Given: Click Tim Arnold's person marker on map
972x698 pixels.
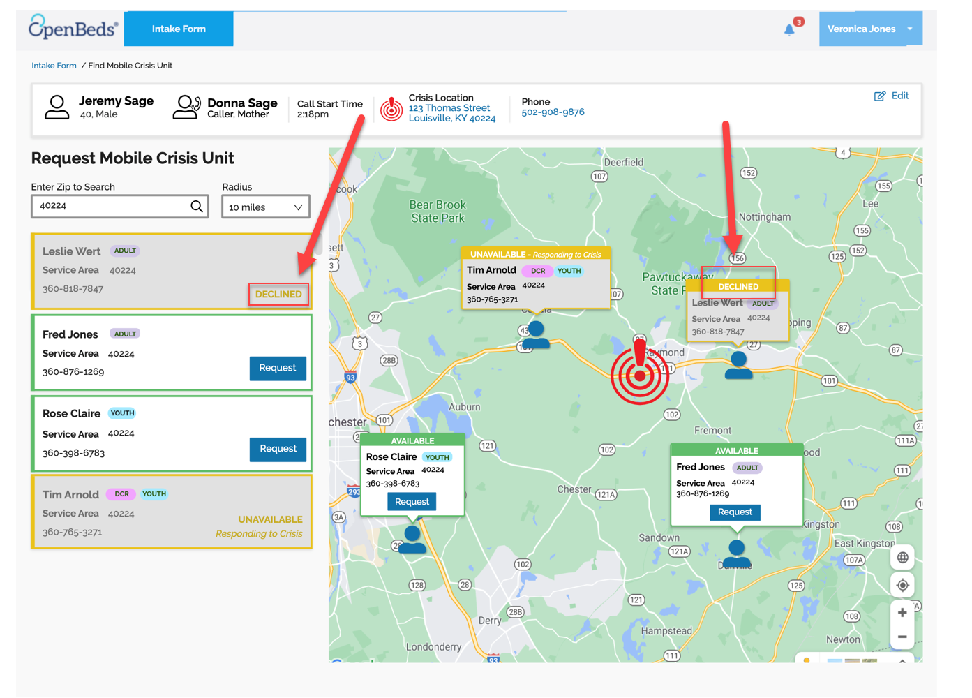Looking at the screenshot, I should 536,334.
